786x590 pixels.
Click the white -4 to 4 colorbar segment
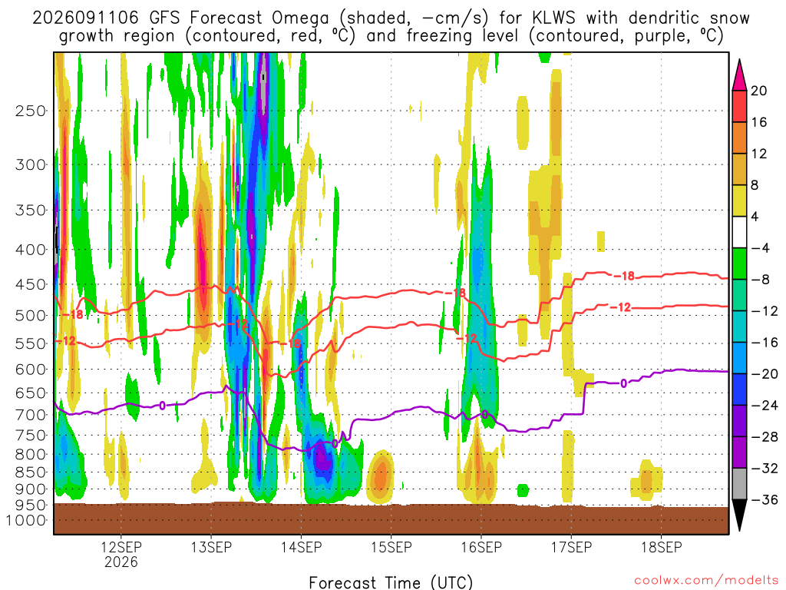739,232
